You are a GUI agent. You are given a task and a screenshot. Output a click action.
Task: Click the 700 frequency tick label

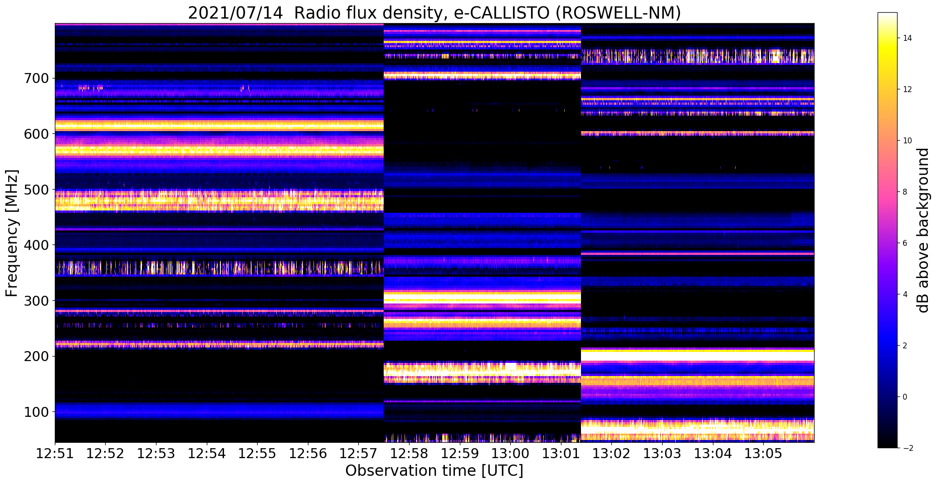tap(36, 78)
